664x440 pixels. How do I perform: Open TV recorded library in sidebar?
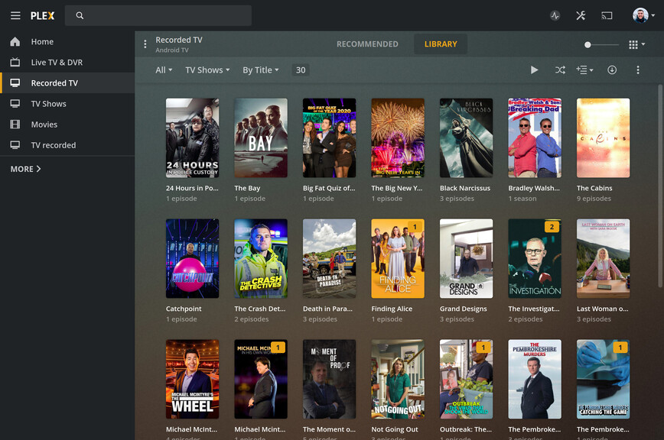pyautogui.click(x=67, y=145)
